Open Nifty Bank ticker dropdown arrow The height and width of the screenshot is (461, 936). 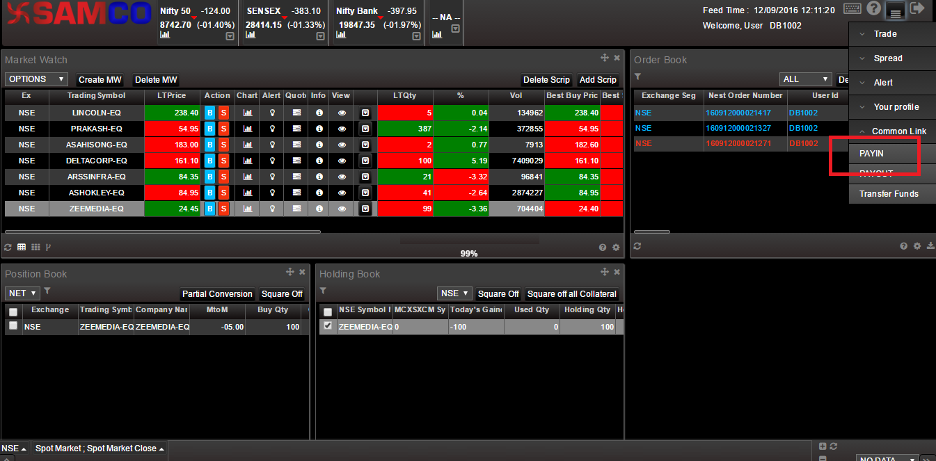pos(417,36)
